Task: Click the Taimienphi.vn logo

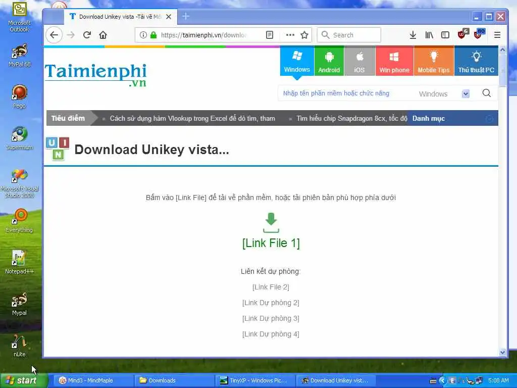Action: 95,75
